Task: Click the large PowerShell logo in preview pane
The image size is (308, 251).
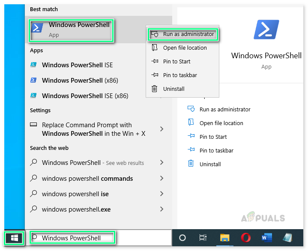Action: coord(266,30)
